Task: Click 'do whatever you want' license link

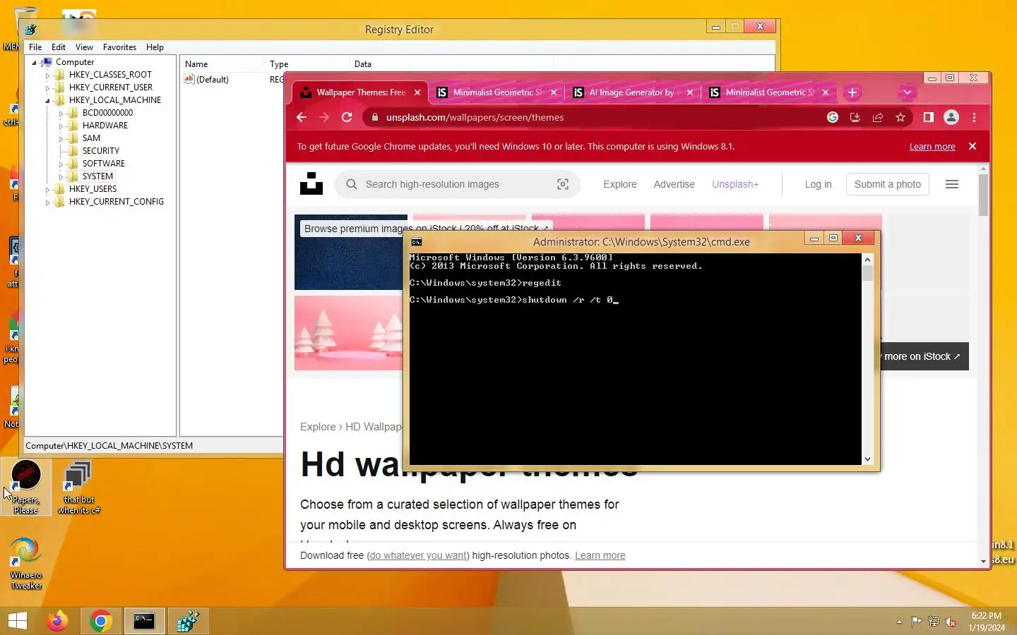Action: pos(418,555)
